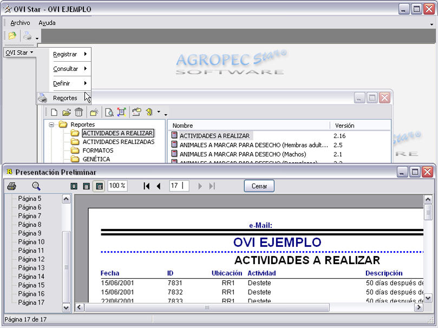Select ACTIVIDADES A REALIZAR folder in tree
Image resolution: width=438 pixels, height=328 pixels.
[117, 133]
